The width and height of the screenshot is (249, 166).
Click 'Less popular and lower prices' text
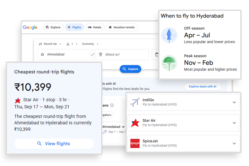click(x=209, y=42)
